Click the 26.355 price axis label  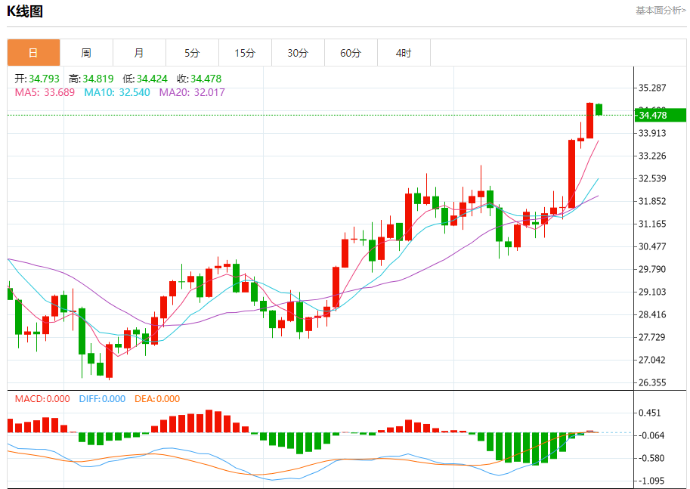click(x=652, y=382)
